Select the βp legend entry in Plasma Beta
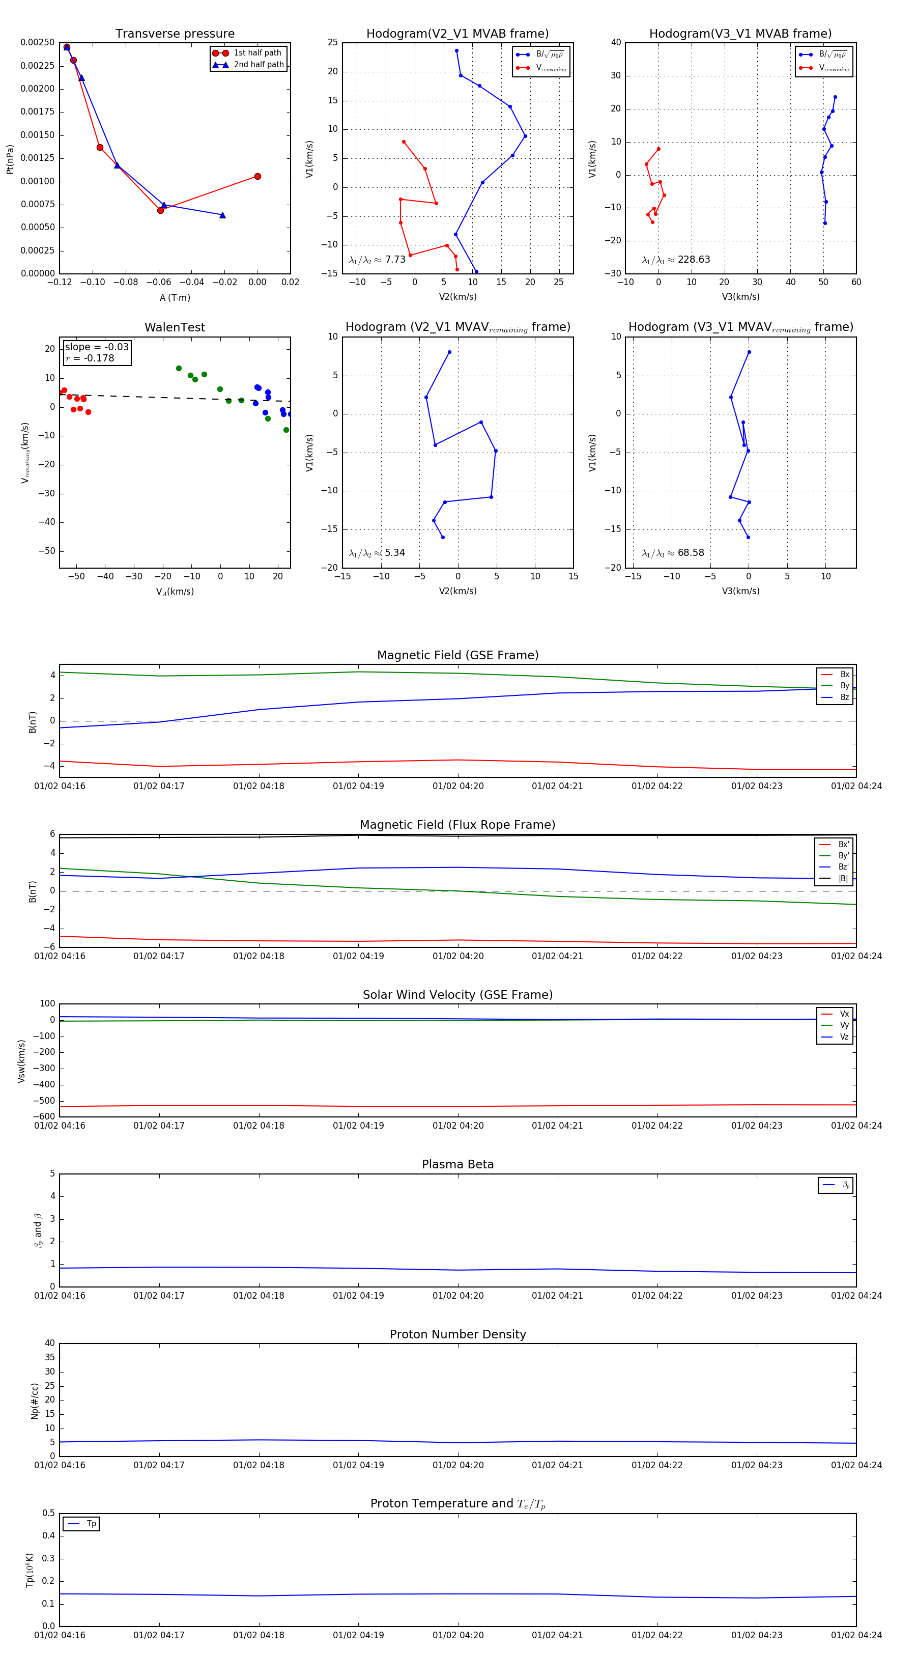916x1680 pixels. [837, 1185]
